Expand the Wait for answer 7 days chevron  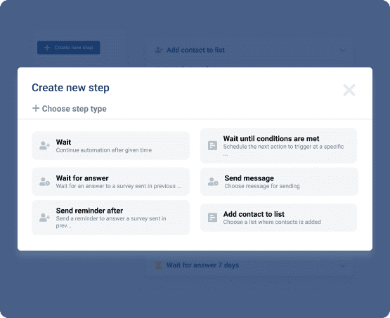(x=342, y=265)
